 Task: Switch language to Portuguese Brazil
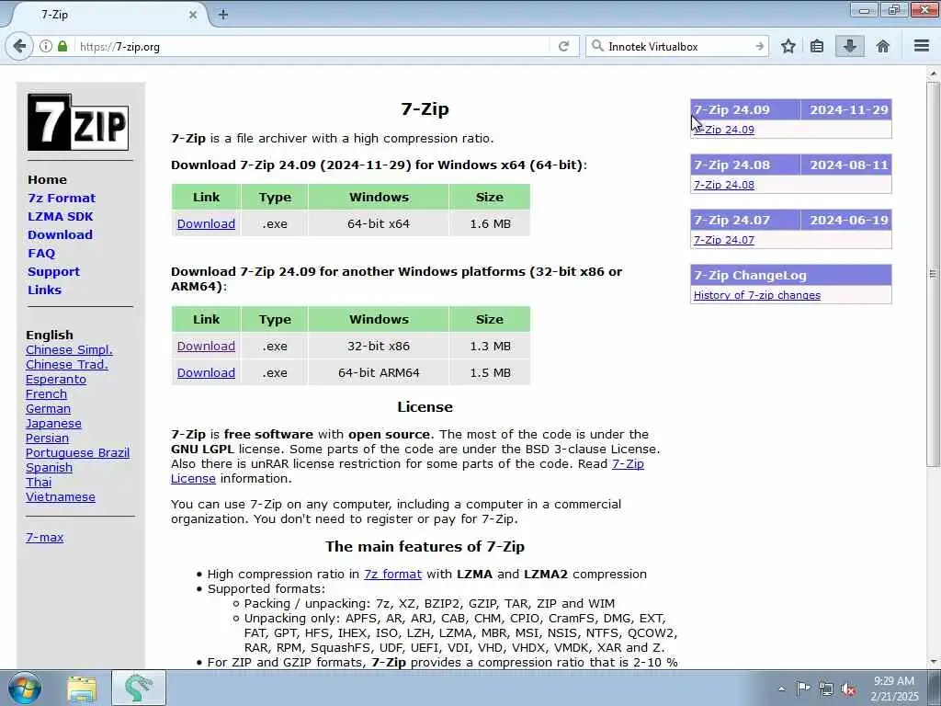coord(77,452)
